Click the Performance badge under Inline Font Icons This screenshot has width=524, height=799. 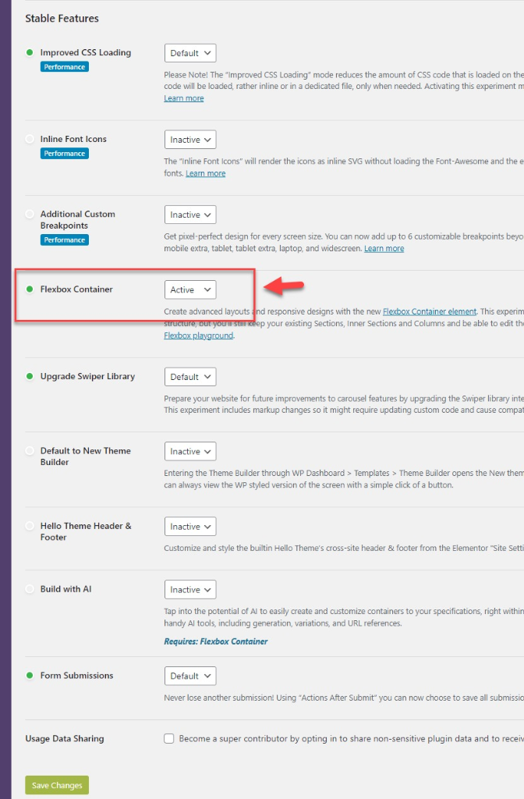point(65,154)
